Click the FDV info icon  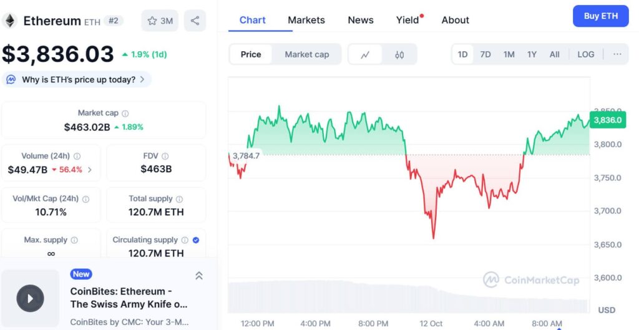pyautogui.click(x=165, y=156)
